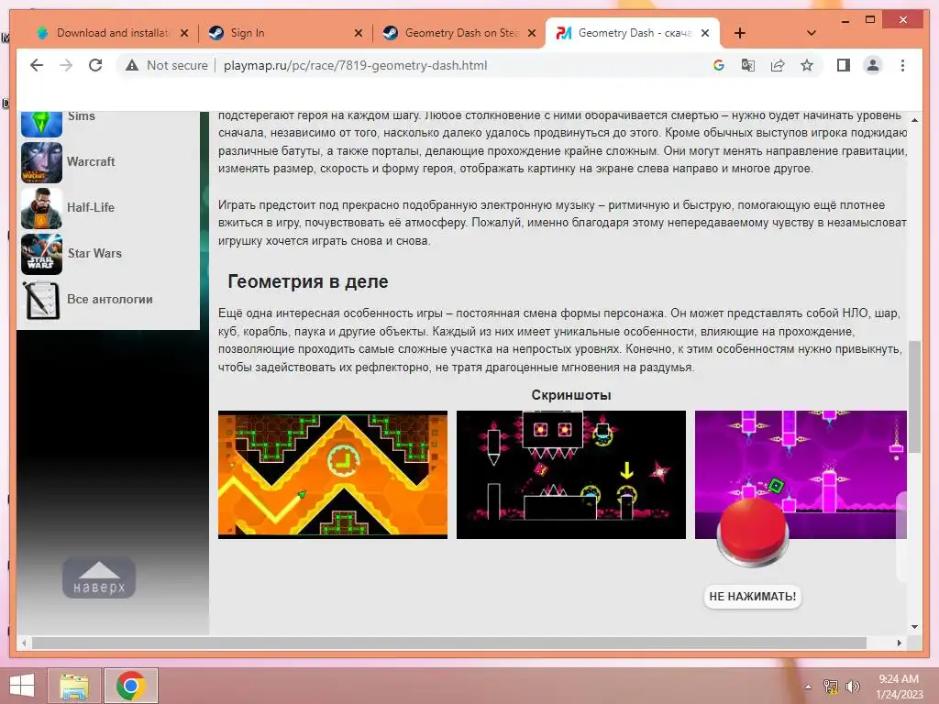Click the horizontal scrollbar left arrow
Image resolution: width=939 pixels, height=704 pixels.
[x=24, y=643]
